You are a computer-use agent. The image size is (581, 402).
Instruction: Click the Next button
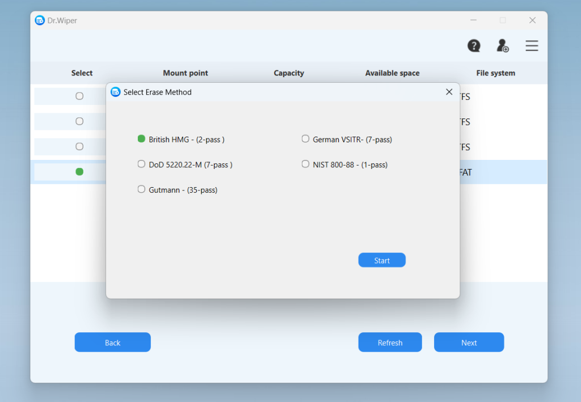point(469,342)
